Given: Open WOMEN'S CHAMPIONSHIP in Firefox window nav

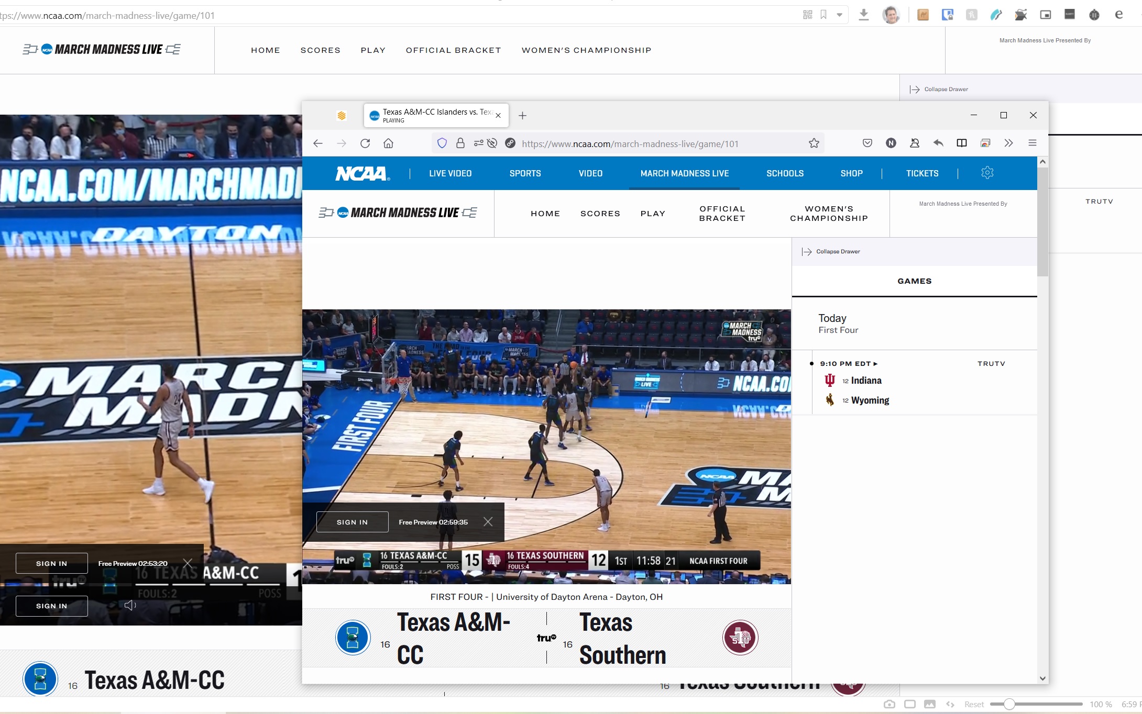Looking at the screenshot, I should tap(829, 214).
